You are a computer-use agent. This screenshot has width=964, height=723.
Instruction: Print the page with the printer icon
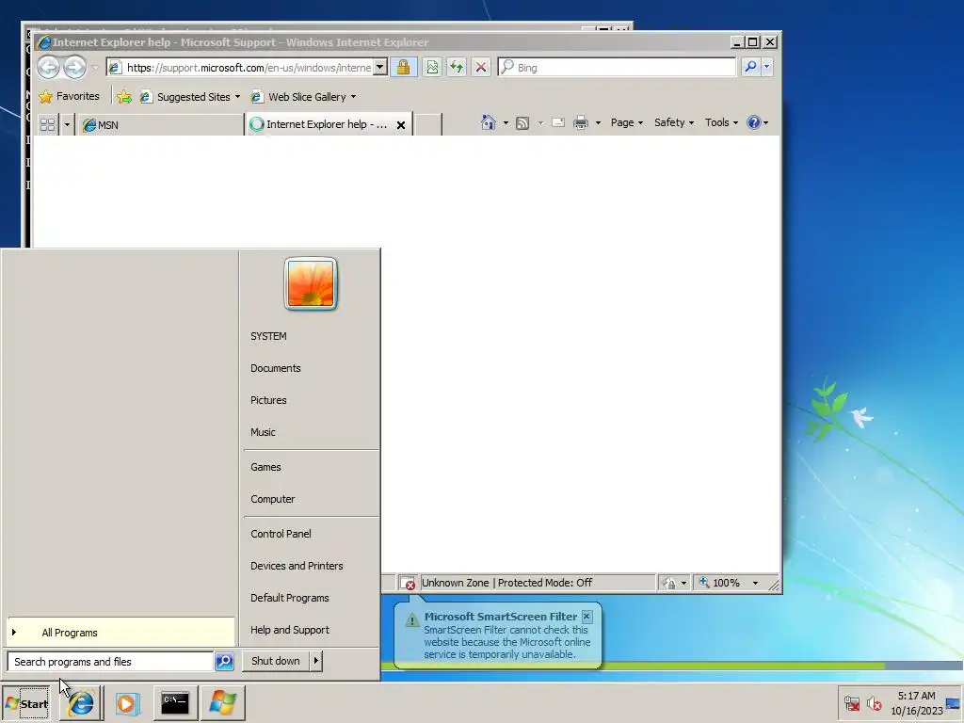[580, 123]
